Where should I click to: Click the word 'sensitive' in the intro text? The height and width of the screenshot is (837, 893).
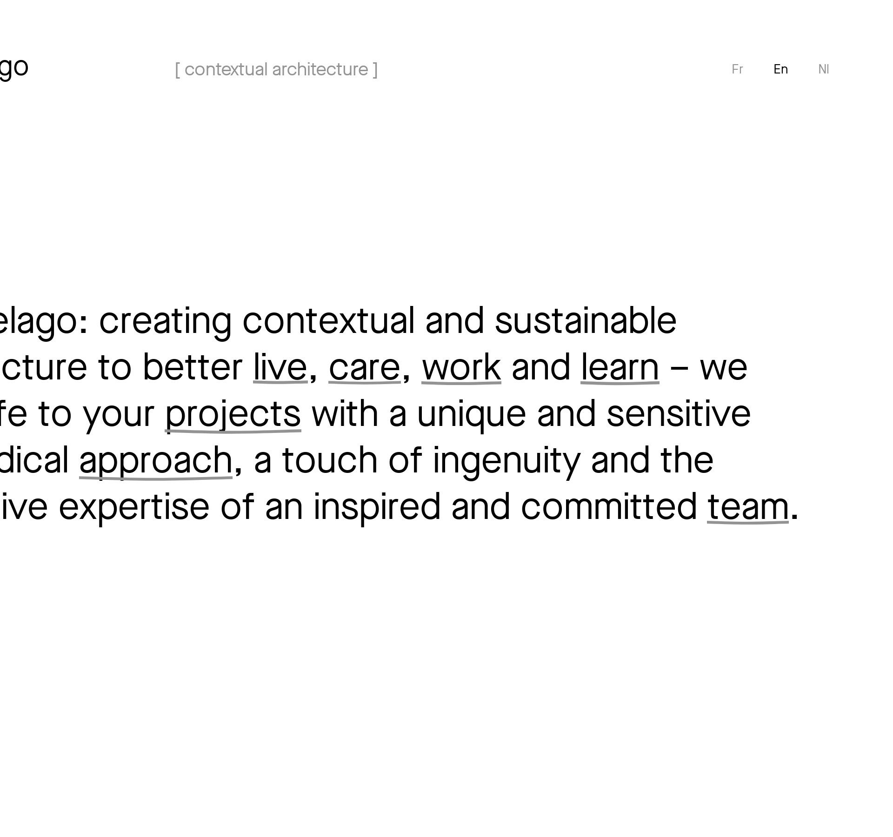coord(678,414)
